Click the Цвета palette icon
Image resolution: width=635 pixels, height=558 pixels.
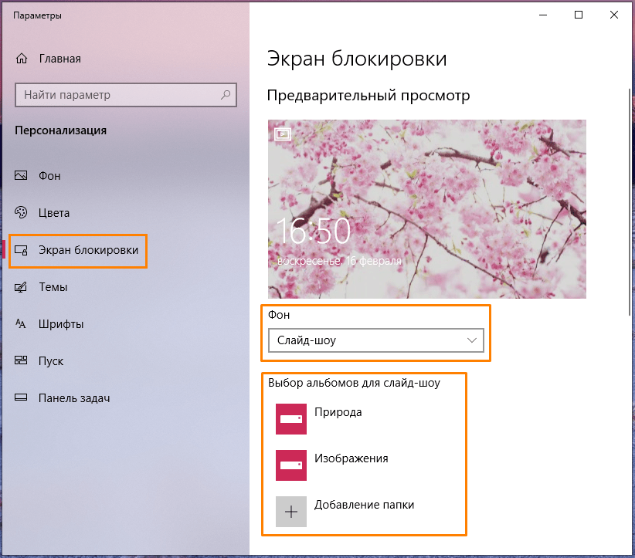(x=21, y=212)
